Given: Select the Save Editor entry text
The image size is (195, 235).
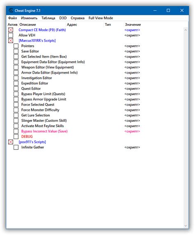Looking at the screenshot, I should [30, 51].
